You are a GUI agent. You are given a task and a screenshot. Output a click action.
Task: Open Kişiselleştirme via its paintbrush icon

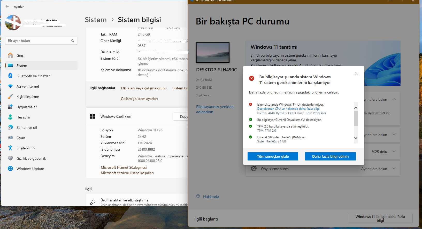pos(10,96)
